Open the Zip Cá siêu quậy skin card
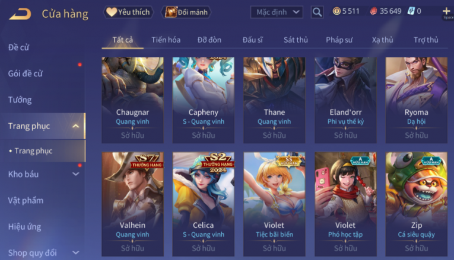 coord(417,204)
